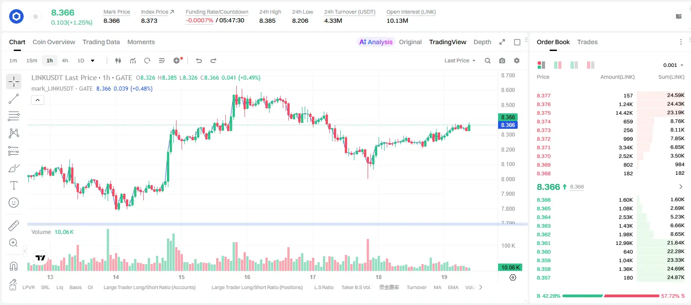Click the buy/sell ratio bar
The width and height of the screenshot is (691, 305).
[611, 296]
